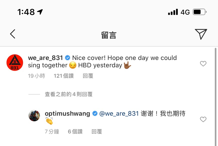
Task: View the 121個讚 likes list
Action: coord(64,76)
